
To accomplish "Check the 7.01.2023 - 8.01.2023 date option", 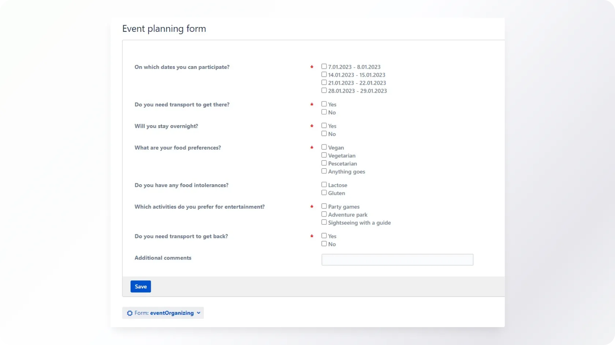I will [324, 66].
